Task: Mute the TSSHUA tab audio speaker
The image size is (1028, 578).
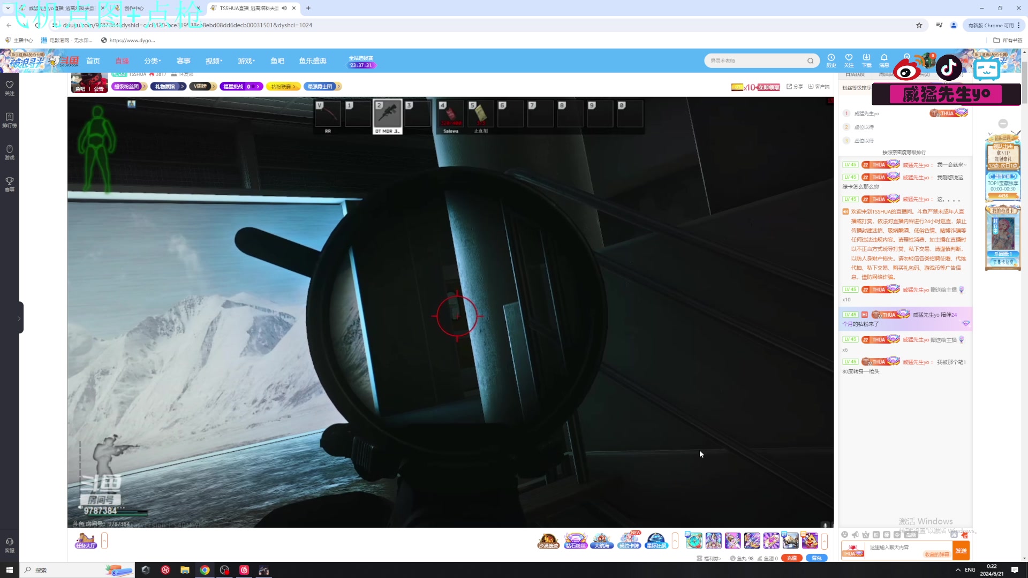Action: (284, 8)
